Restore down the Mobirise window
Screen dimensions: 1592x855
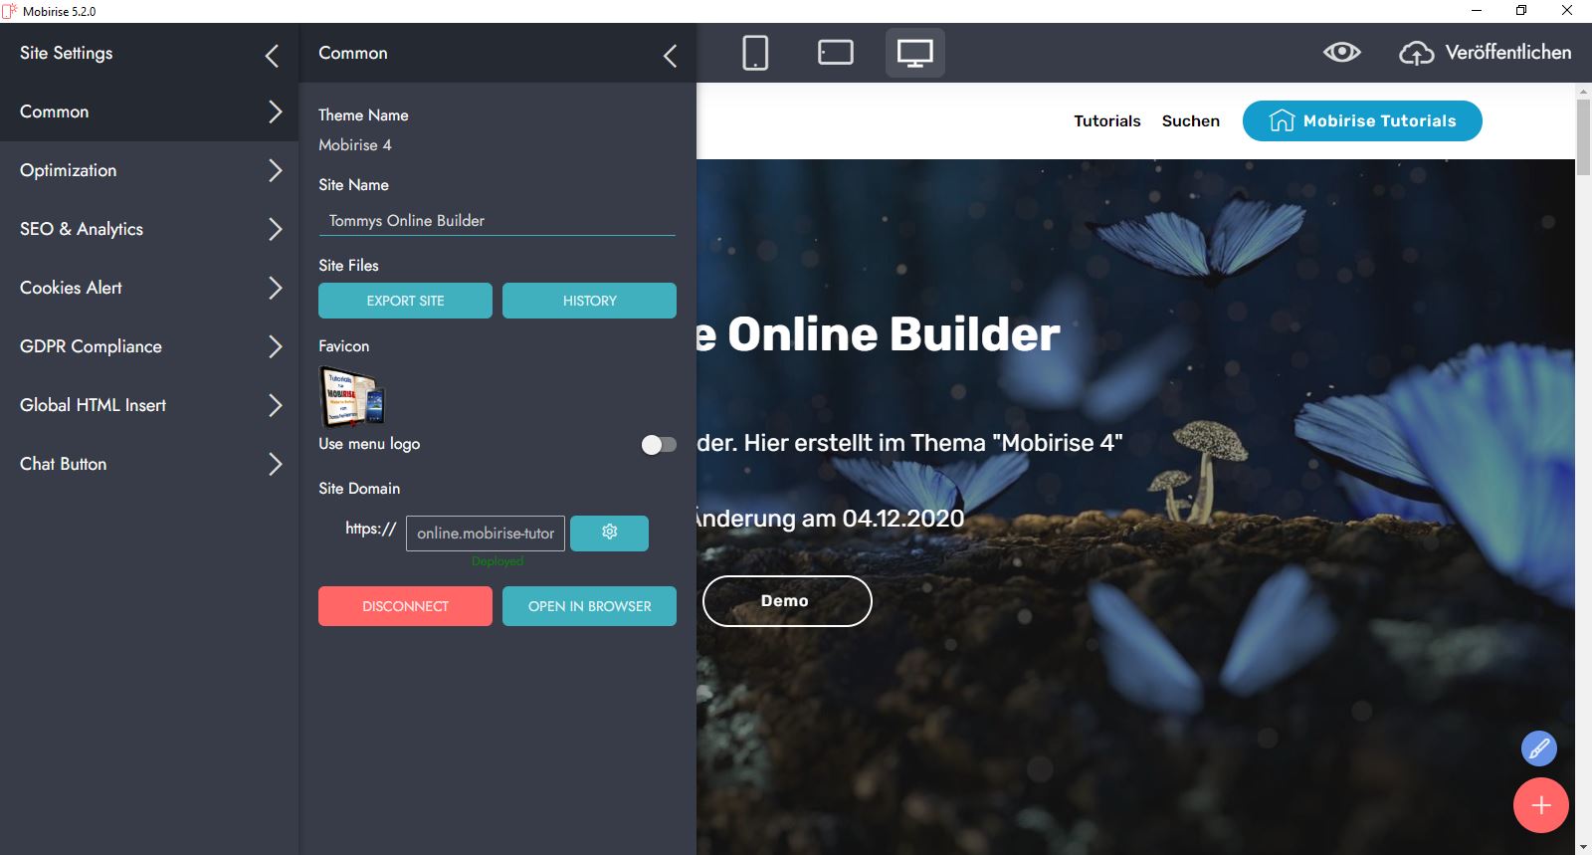pos(1521,11)
